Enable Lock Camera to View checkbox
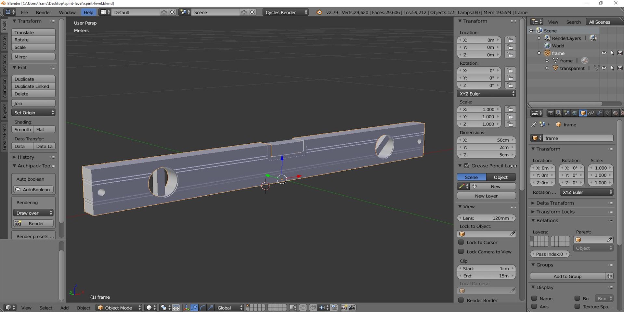 pos(461,252)
